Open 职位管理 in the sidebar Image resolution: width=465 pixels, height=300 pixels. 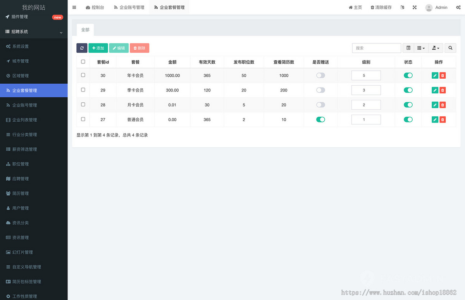point(20,164)
